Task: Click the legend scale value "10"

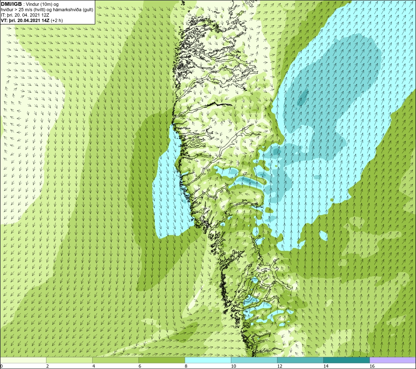Action: [233, 367]
